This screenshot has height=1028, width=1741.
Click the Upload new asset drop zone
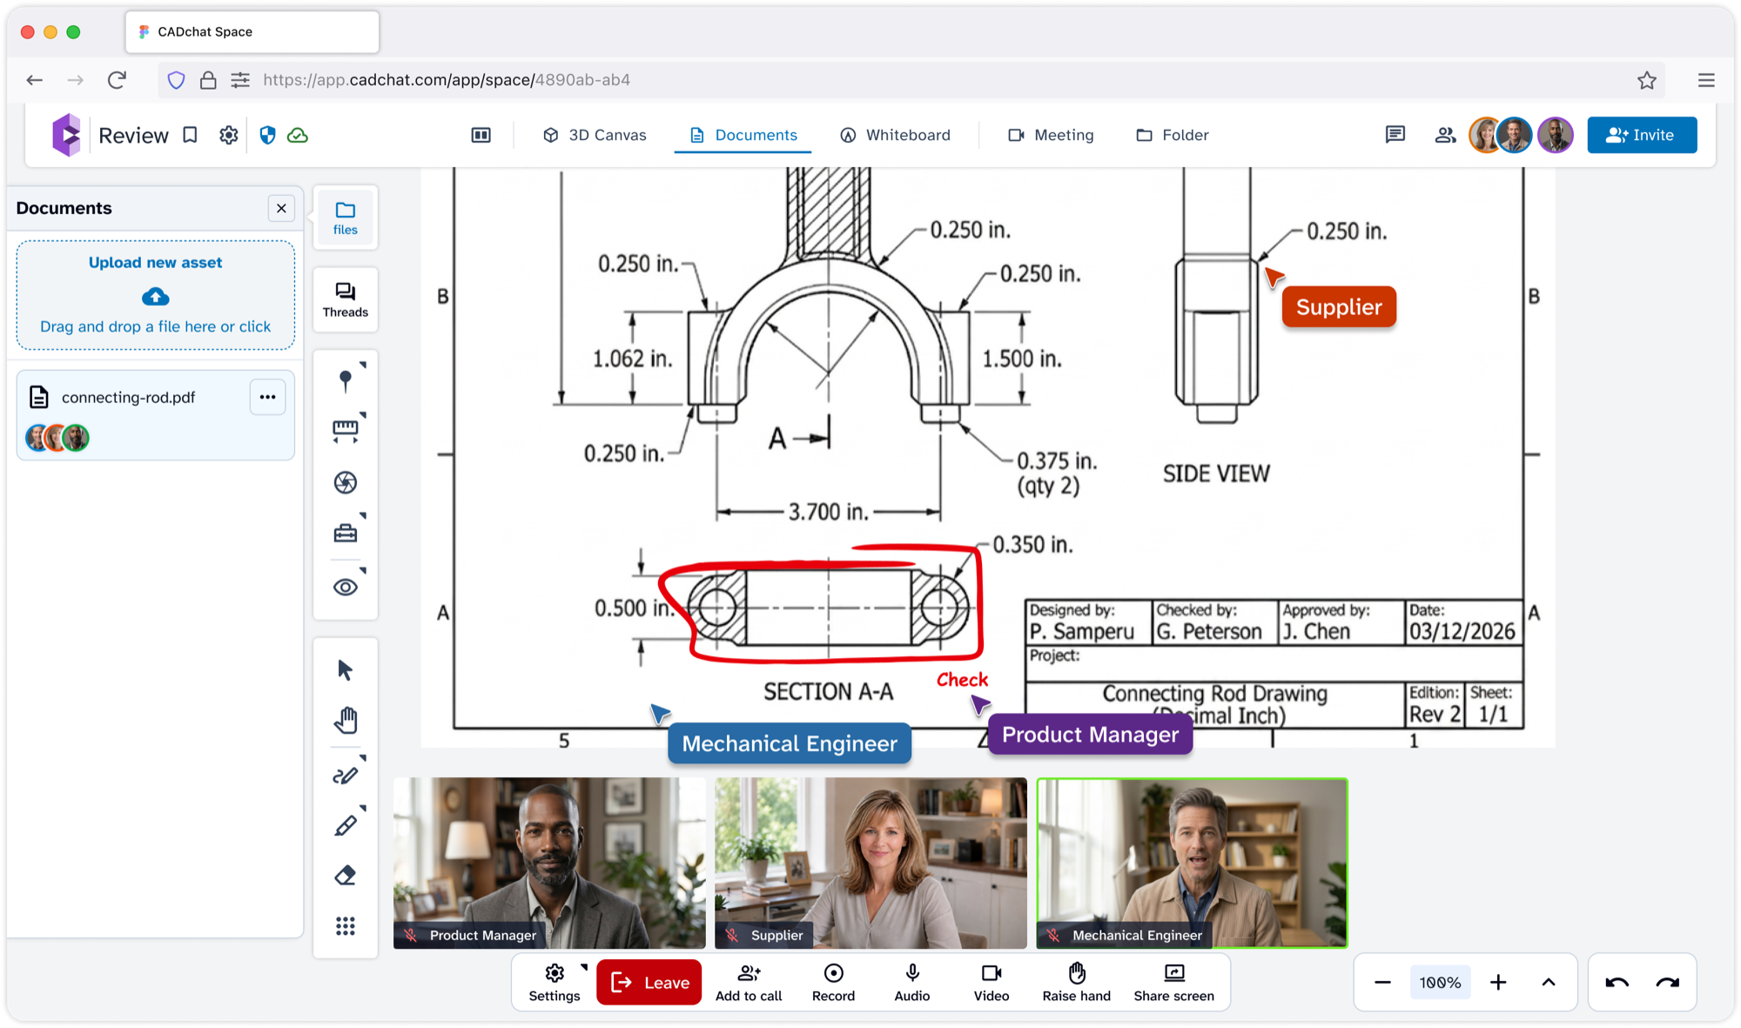[156, 295]
